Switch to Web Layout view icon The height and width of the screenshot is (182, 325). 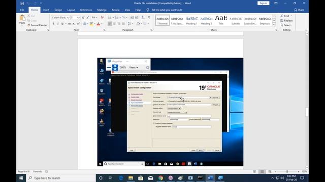pyautogui.click(x=270, y=171)
